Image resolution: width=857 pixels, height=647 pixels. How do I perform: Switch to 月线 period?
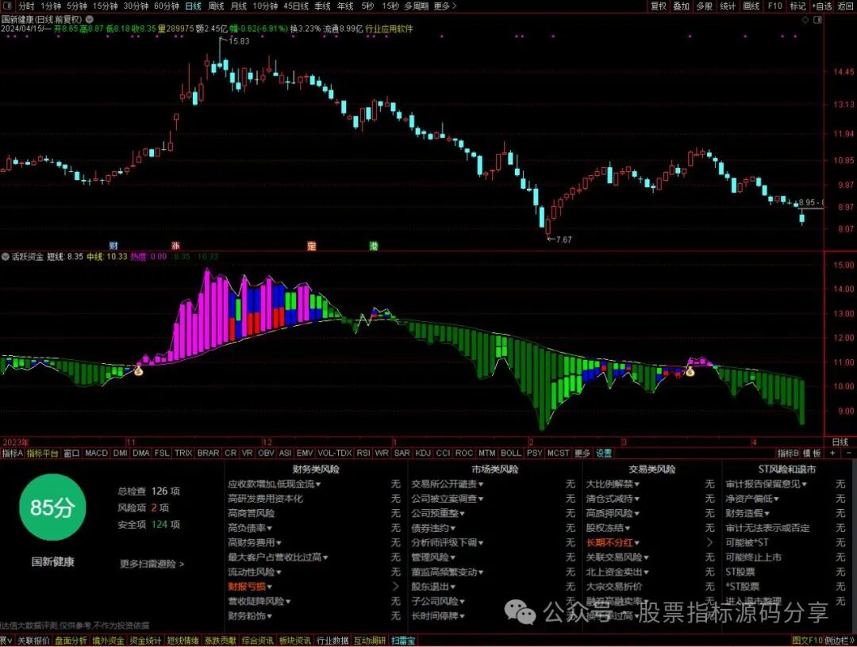coord(238,6)
